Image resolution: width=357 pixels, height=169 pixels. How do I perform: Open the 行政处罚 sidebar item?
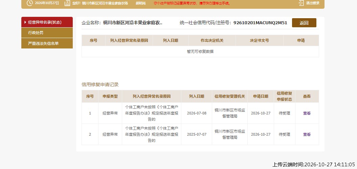(47, 33)
